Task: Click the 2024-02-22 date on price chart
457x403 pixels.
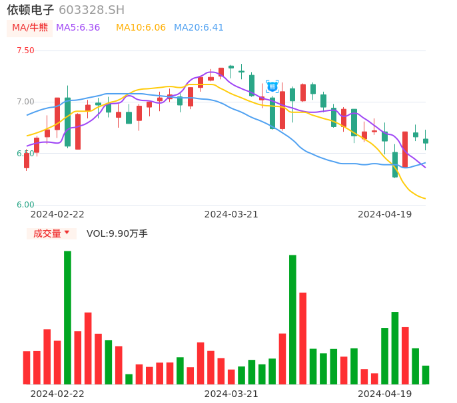Action: point(57,214)
